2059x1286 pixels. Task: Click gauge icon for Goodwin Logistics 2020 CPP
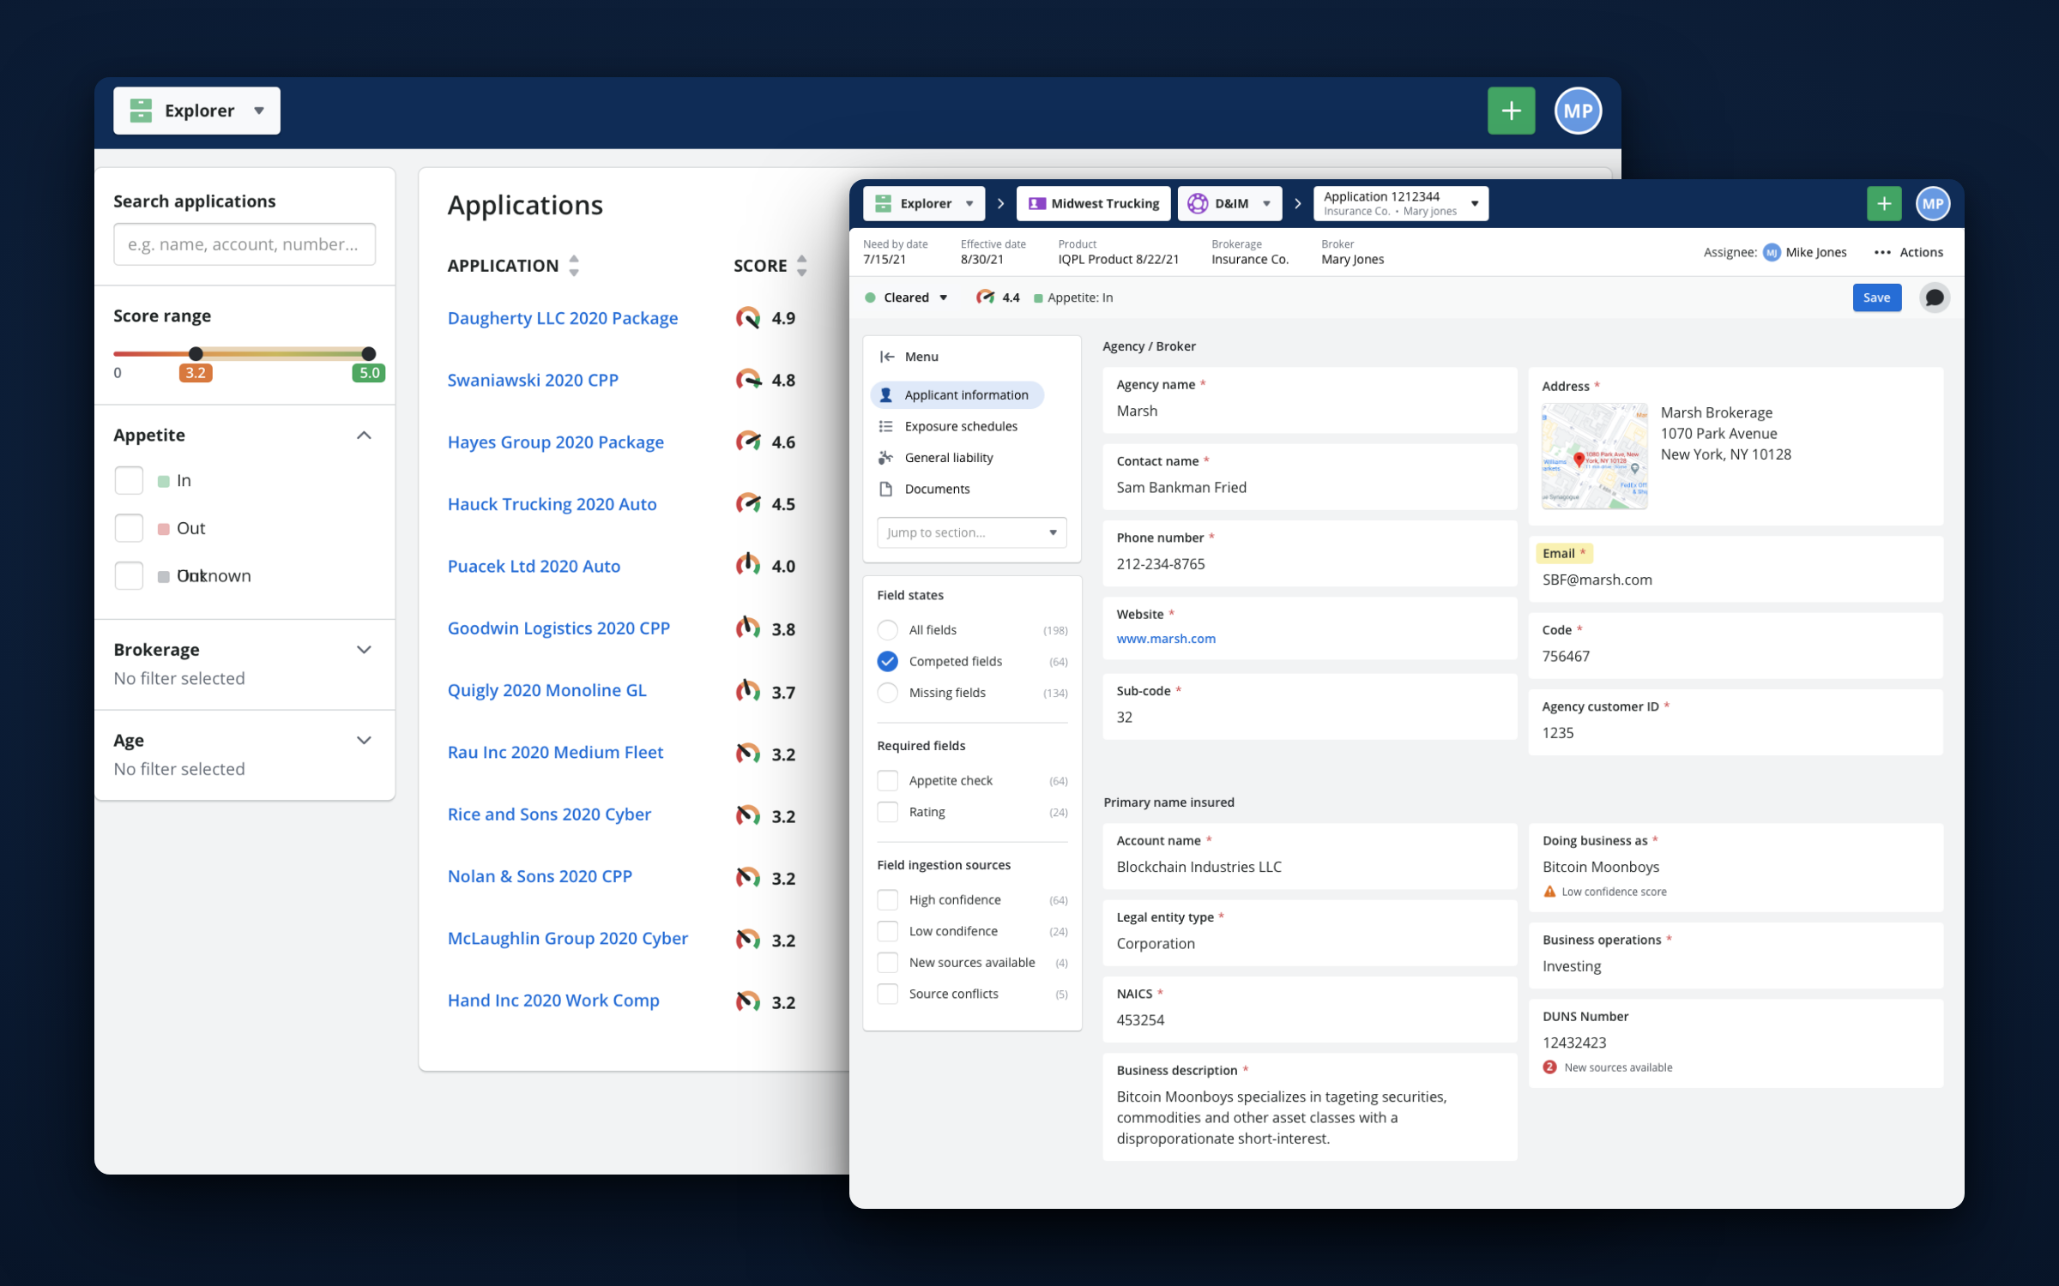click(x=748, y=628)
